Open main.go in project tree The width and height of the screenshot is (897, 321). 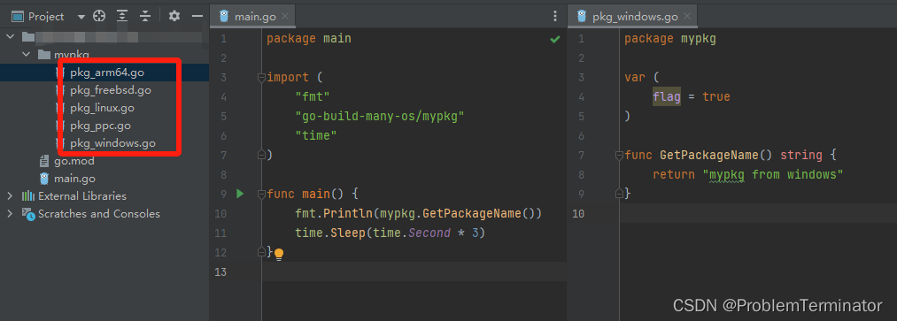coord(74,179)
